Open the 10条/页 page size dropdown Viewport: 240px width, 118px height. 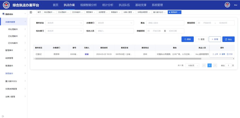tap(192, 65)
